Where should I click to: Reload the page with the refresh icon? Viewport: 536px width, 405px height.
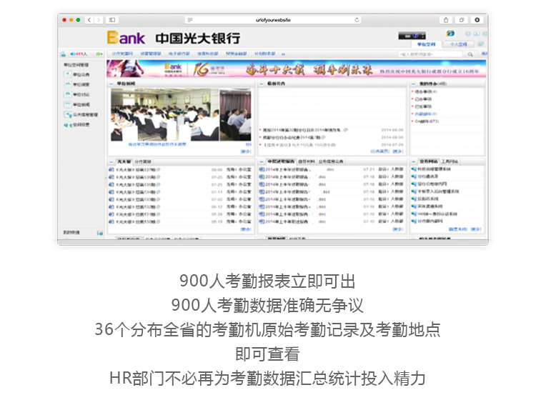357,20
